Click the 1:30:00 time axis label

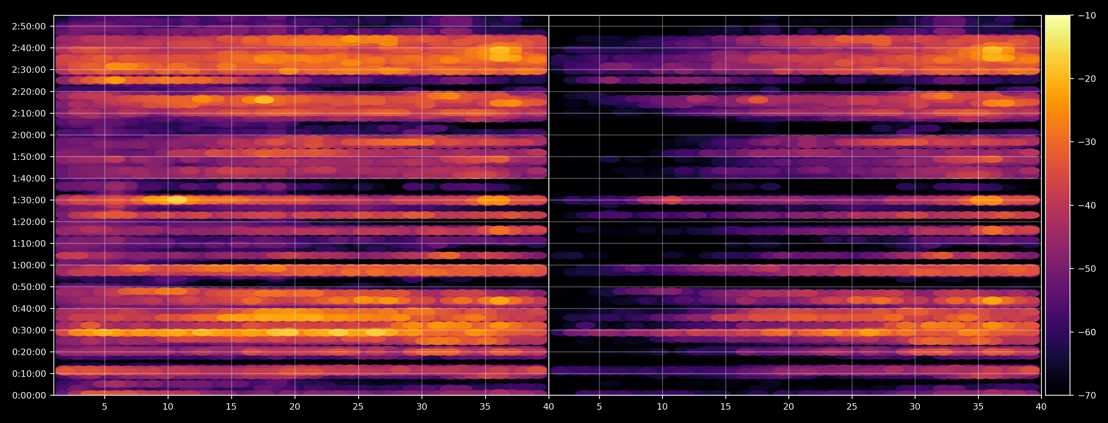coord(29,200)
